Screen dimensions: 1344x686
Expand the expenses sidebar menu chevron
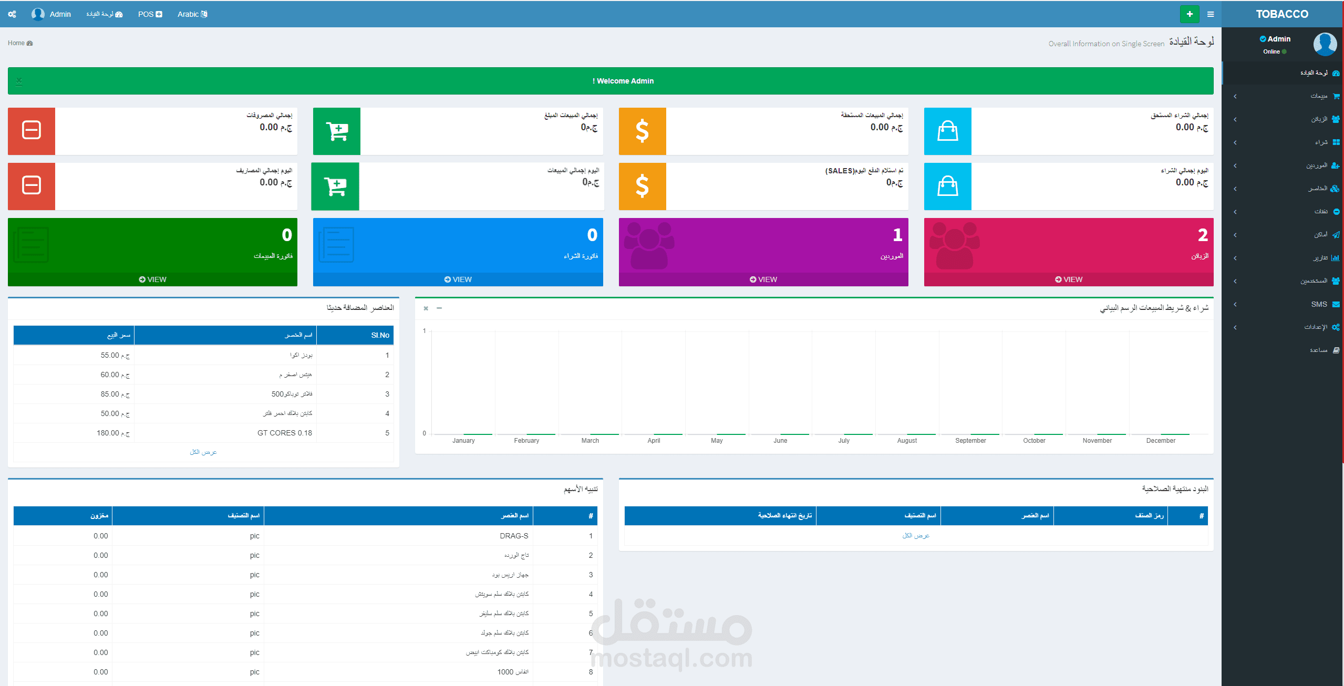coord(1235,212)
